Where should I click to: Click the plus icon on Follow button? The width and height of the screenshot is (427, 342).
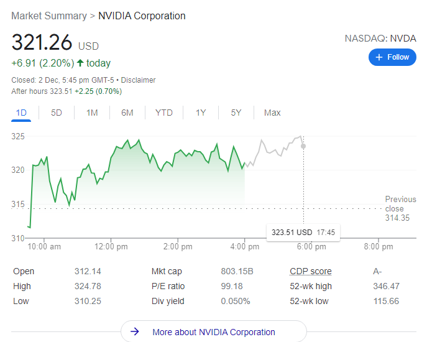pos(379,57)
